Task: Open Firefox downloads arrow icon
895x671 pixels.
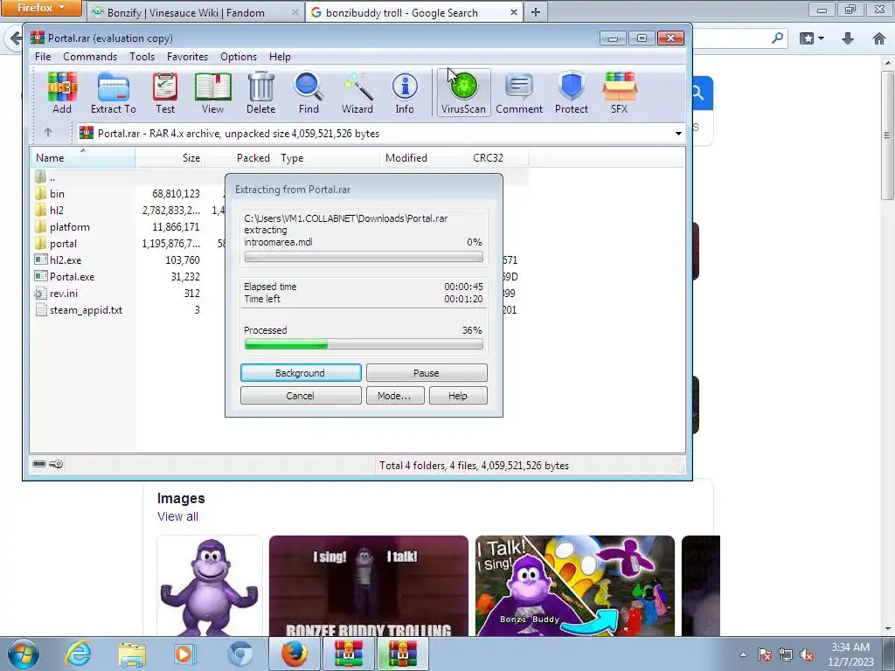Action: 848,38
